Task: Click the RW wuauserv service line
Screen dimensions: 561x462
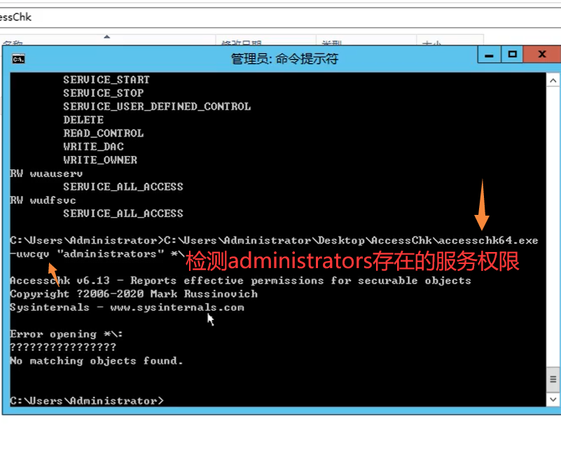Action: (46, 174)
